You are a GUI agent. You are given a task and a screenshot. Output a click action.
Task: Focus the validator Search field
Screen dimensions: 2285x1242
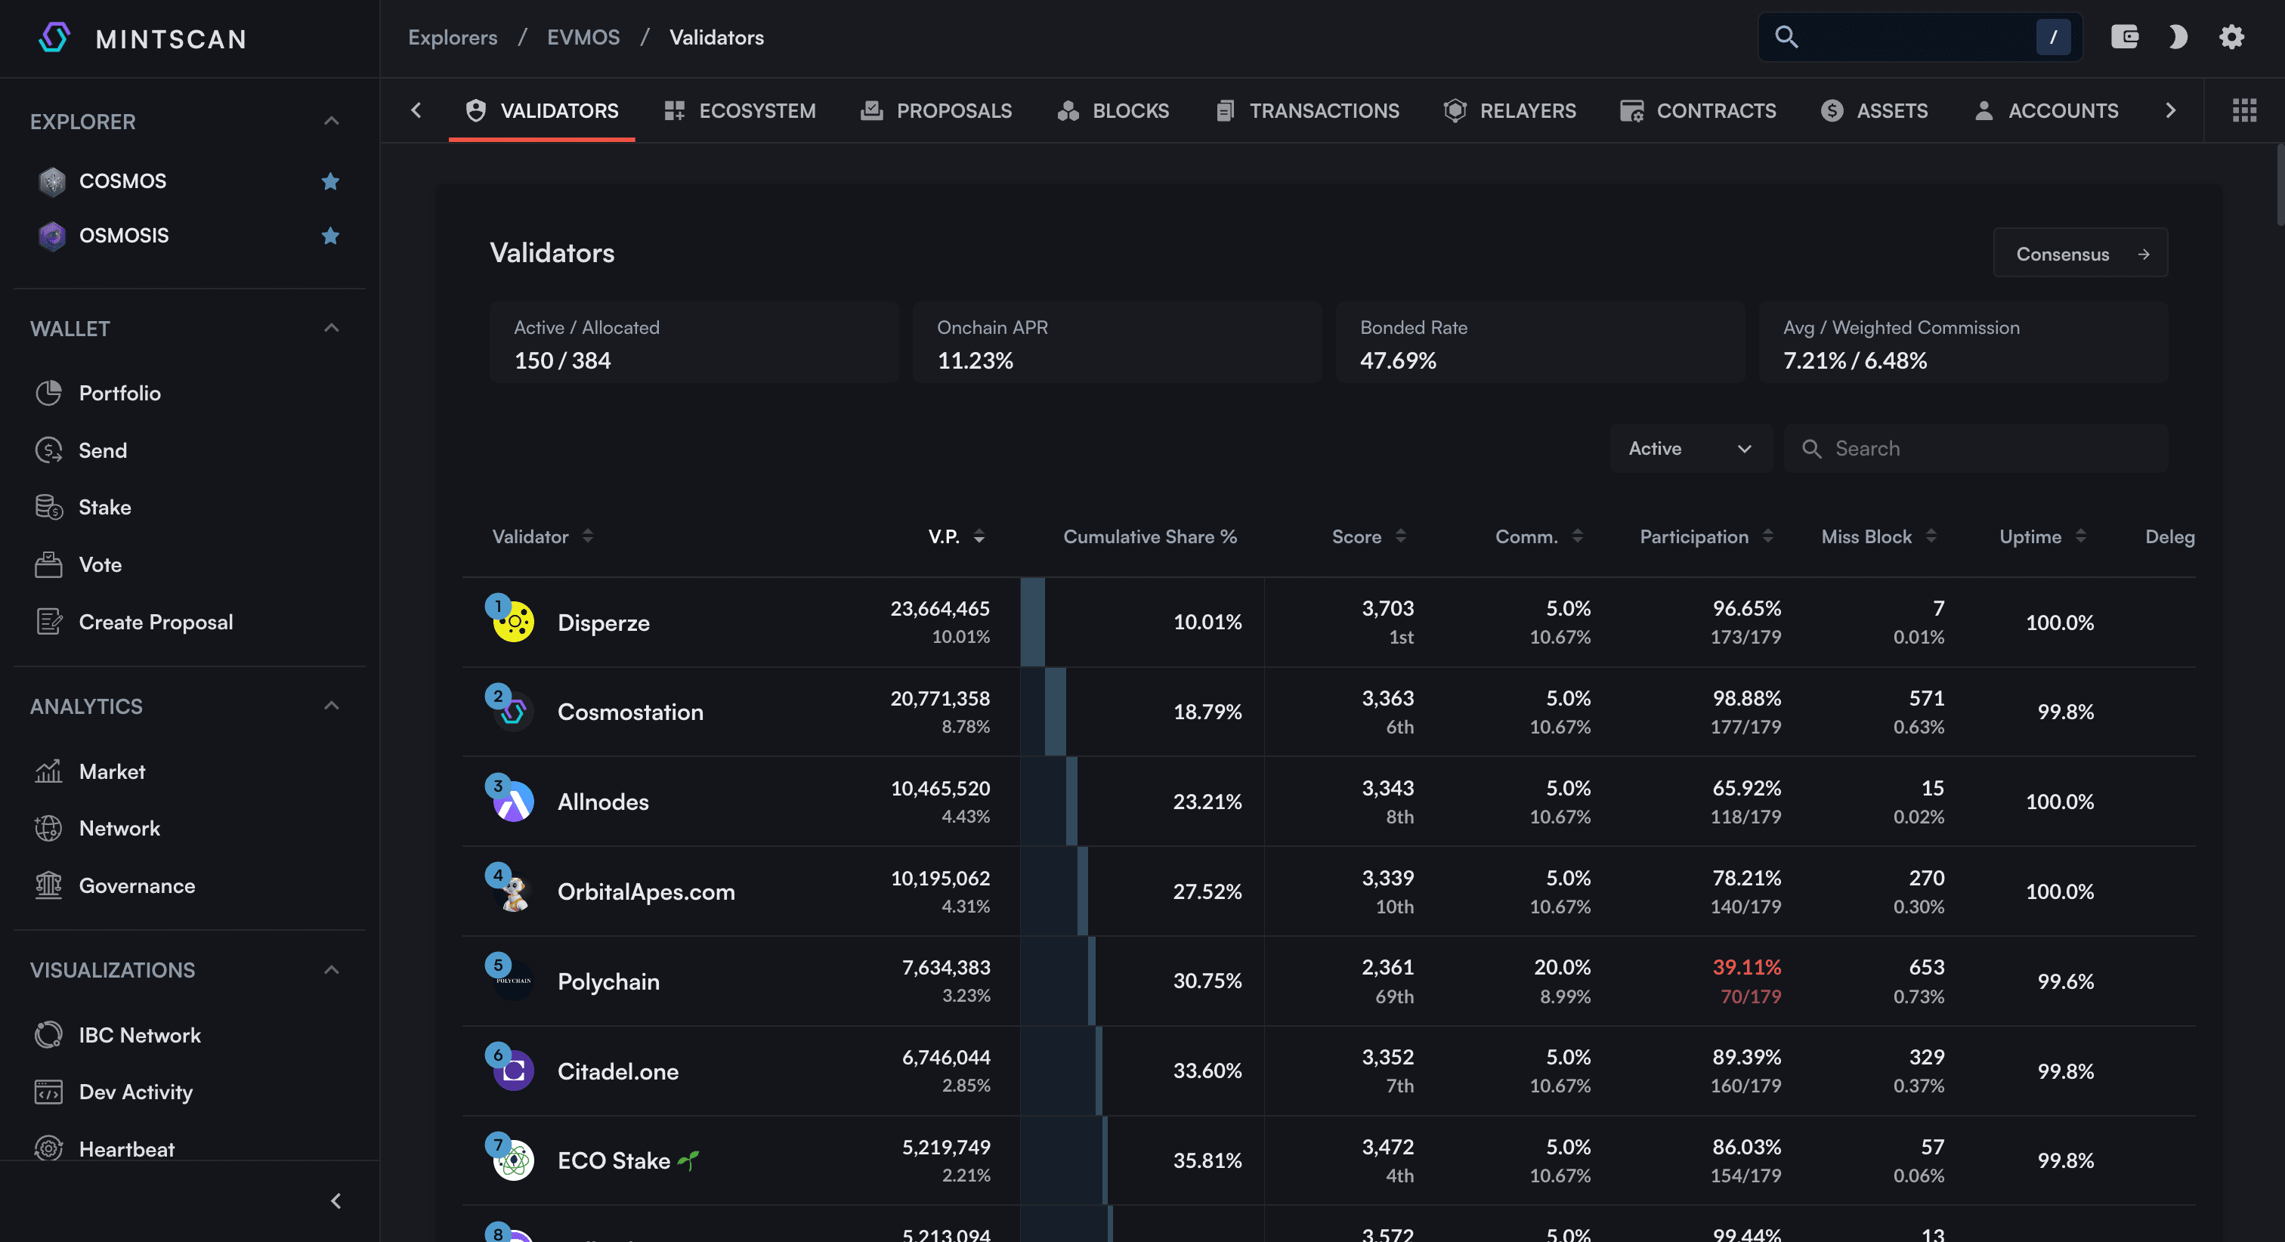[x=1975, y=449]
